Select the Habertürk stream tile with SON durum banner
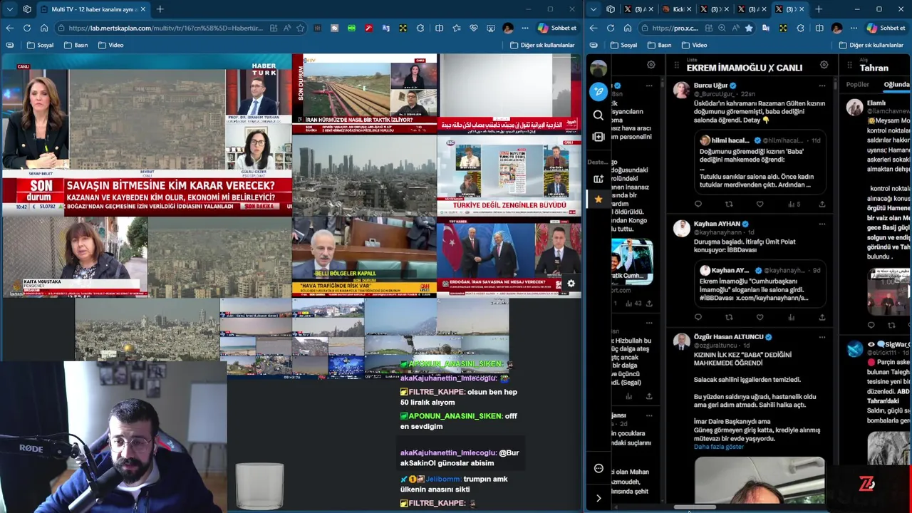The height and width of the screenshot is (513, 912). 146,135
